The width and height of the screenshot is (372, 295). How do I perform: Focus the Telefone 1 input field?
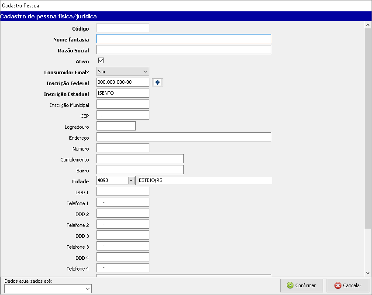pyautogui.click(x=123, y=202)
